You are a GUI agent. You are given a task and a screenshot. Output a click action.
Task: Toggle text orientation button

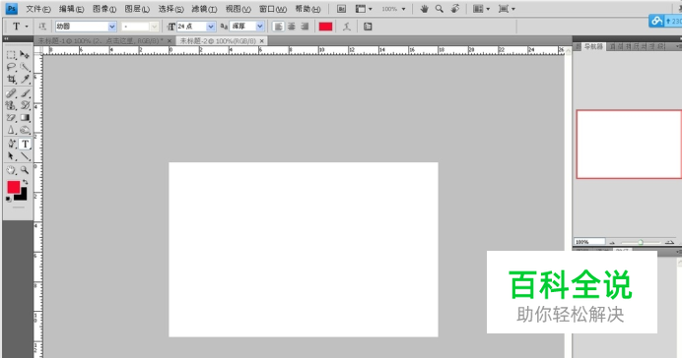(x=42, y=27)
